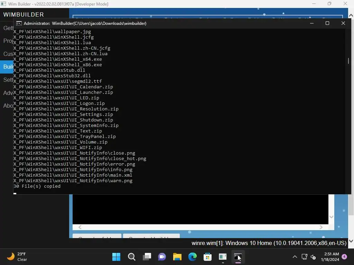Image resolution: width=354 pixels, height=265 pixels.
Task: Click the UI_NotifyInfo\main.xml console line
Action: tap(73, 175)
